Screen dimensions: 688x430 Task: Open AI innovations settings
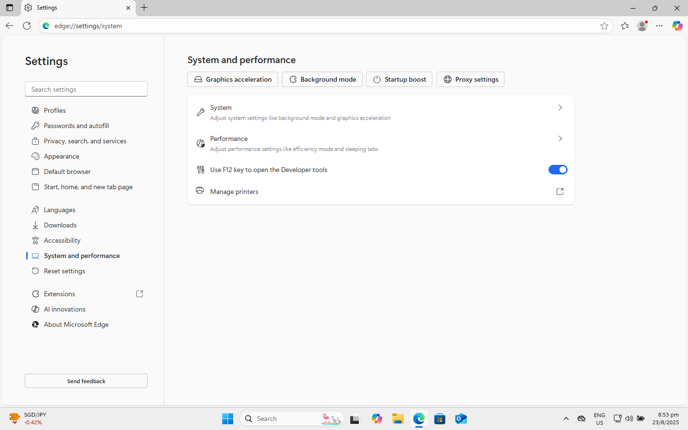point(86,309)
